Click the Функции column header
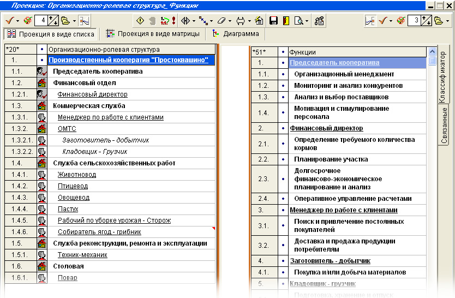 pyautogui.click(x=357, y=52)
